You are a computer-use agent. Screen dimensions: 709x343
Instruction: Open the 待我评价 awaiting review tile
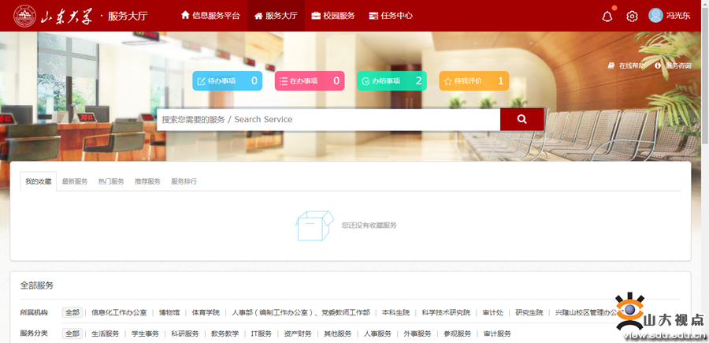pos(473,80)
